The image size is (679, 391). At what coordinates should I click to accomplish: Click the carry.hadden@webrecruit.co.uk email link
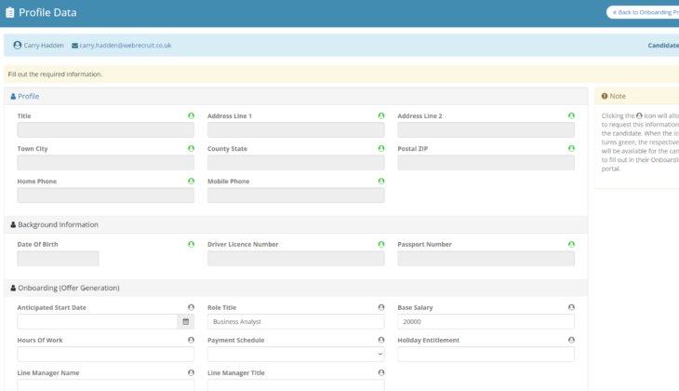click(x=125, y=45)
